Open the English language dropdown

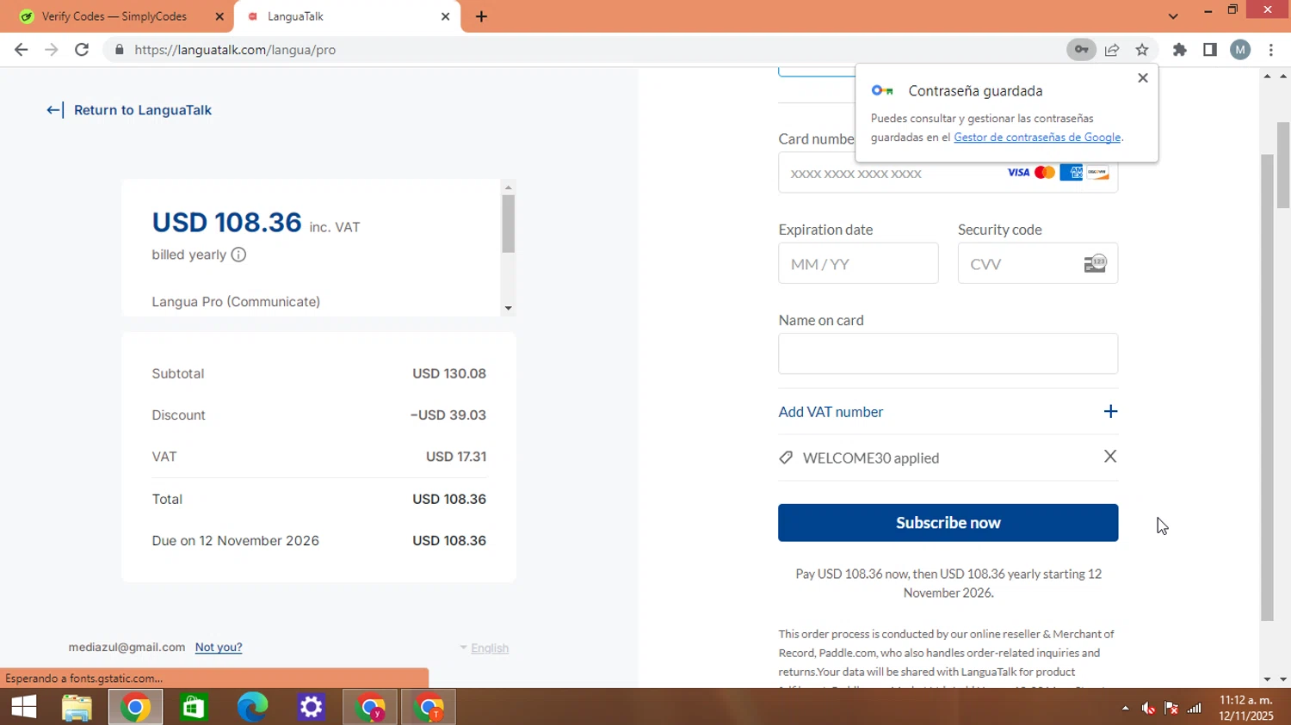[485, 648]
